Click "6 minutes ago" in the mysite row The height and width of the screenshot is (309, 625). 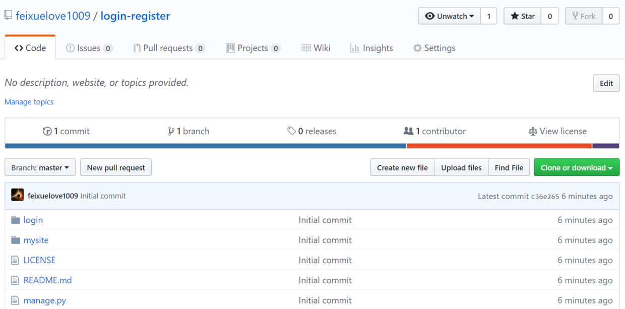tap(585, 240)
